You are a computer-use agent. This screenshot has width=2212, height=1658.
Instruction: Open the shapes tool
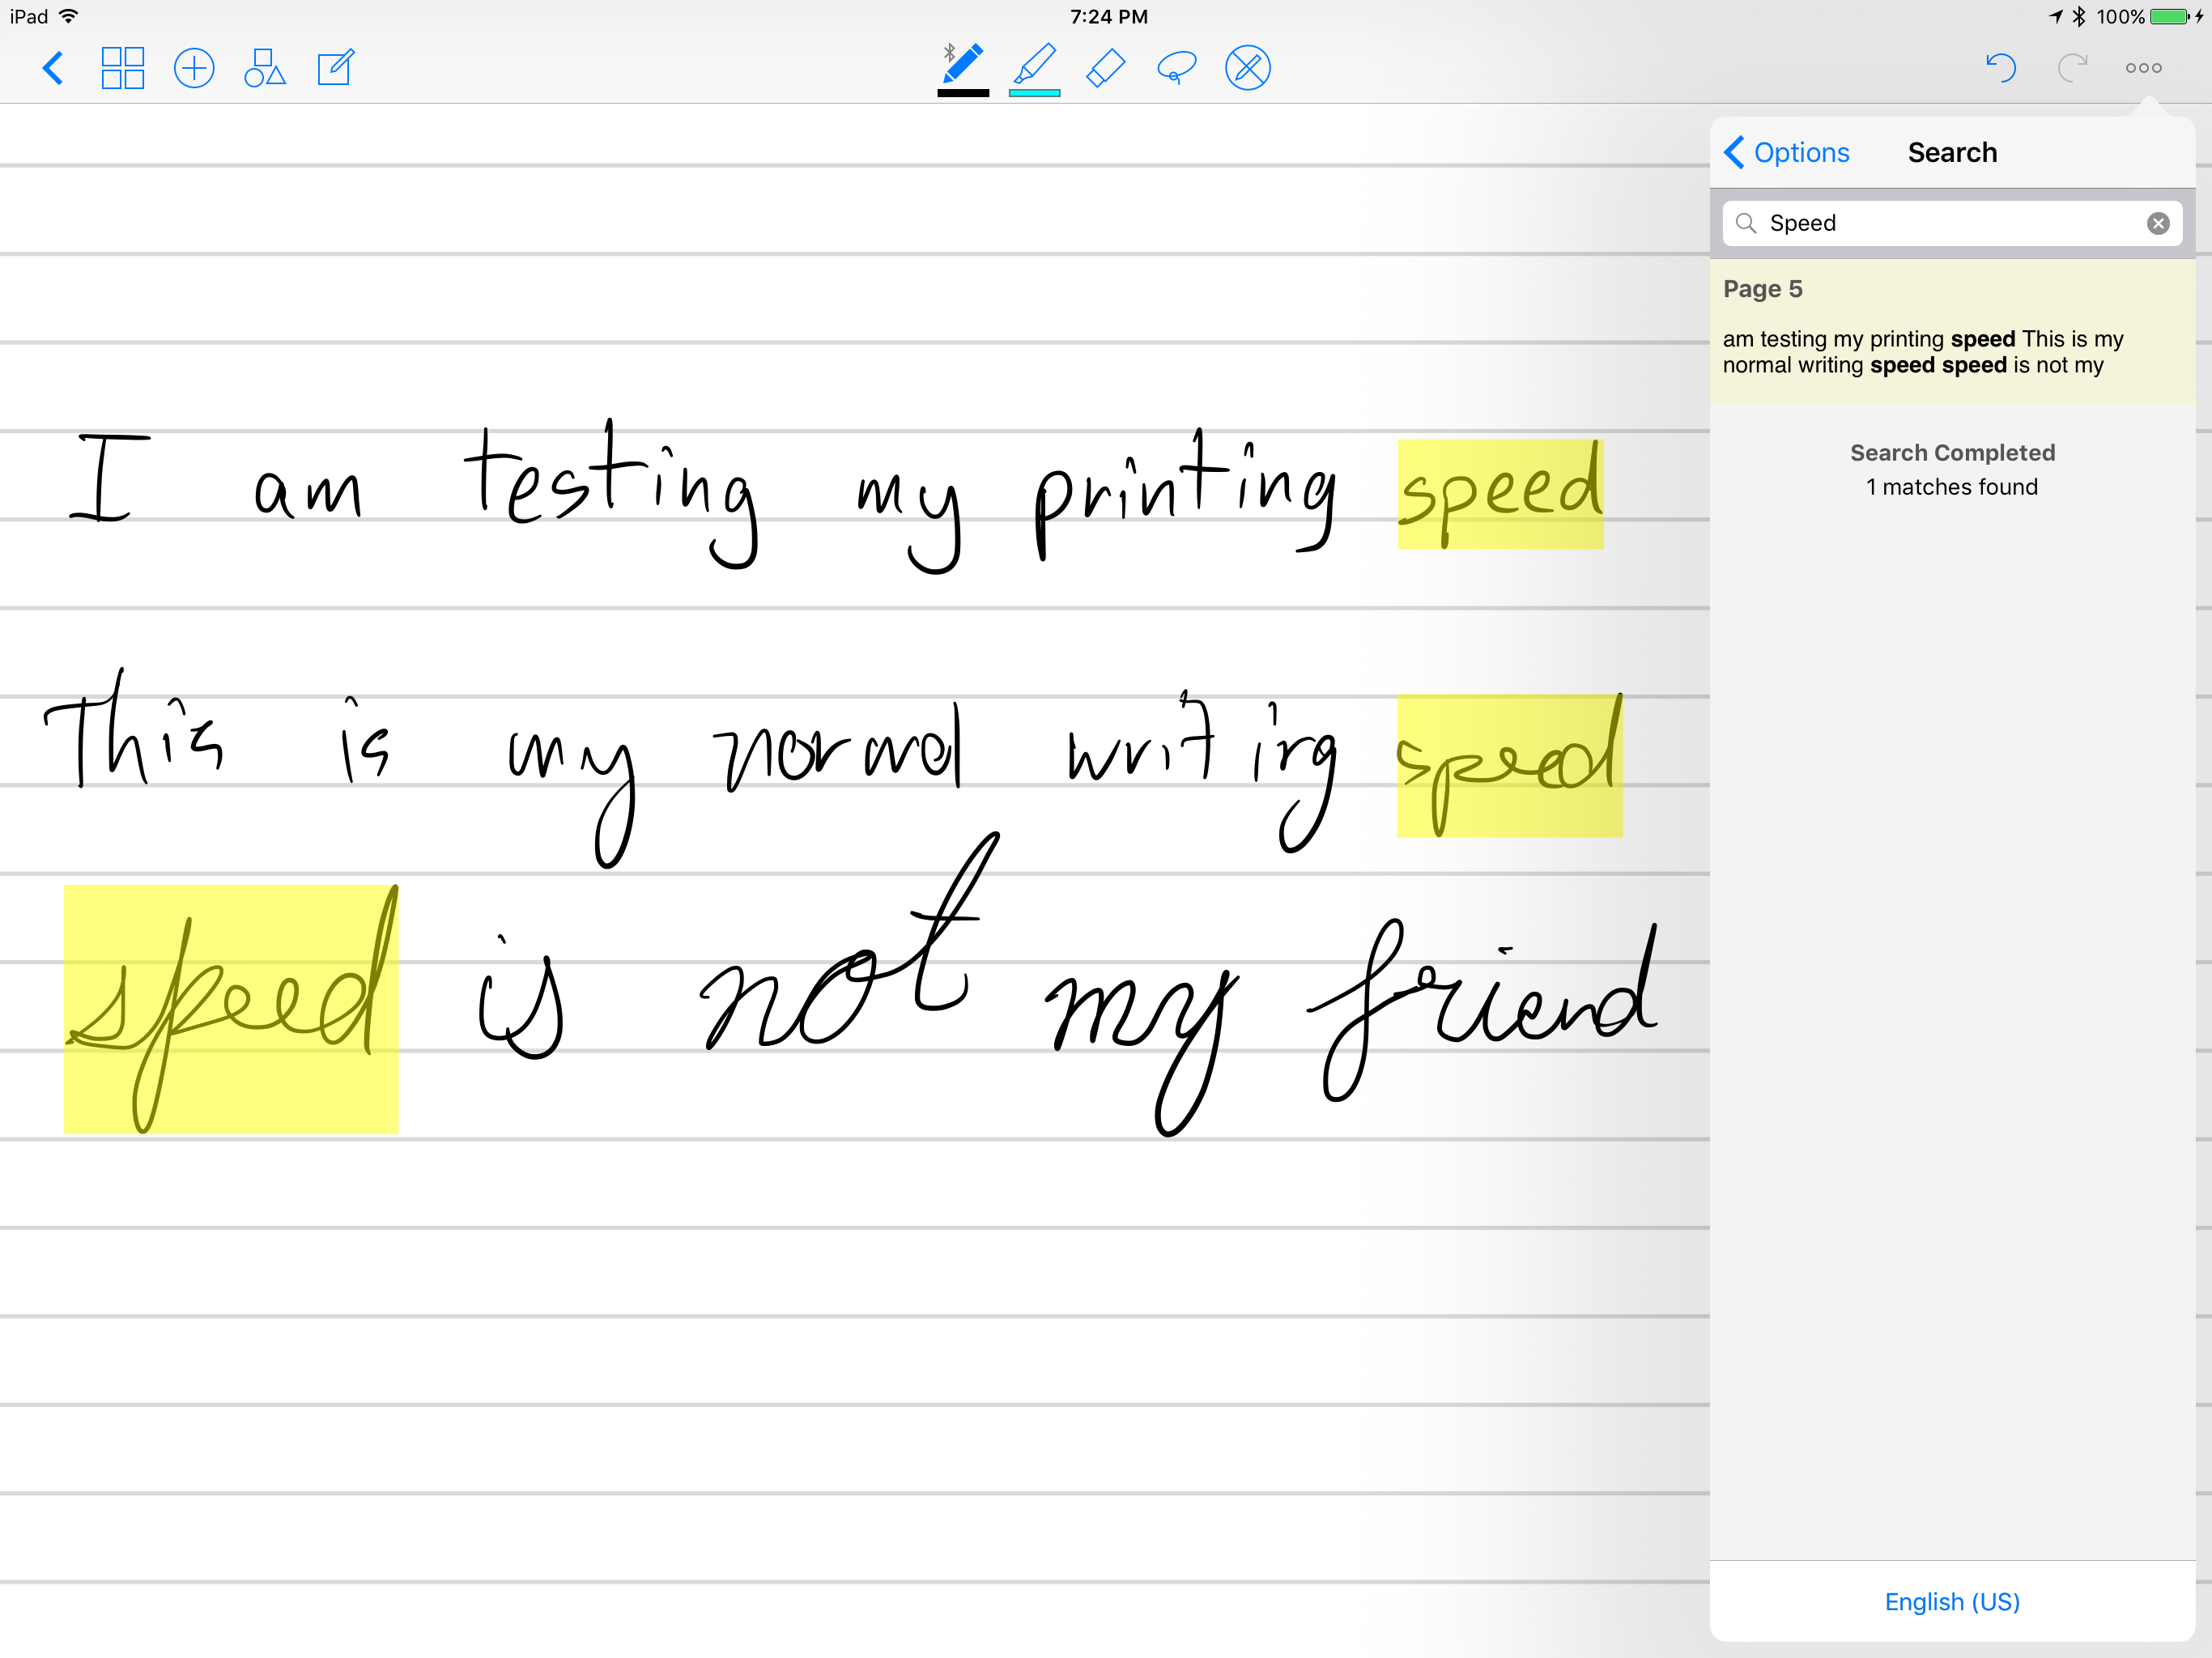(x=264, y=68)
